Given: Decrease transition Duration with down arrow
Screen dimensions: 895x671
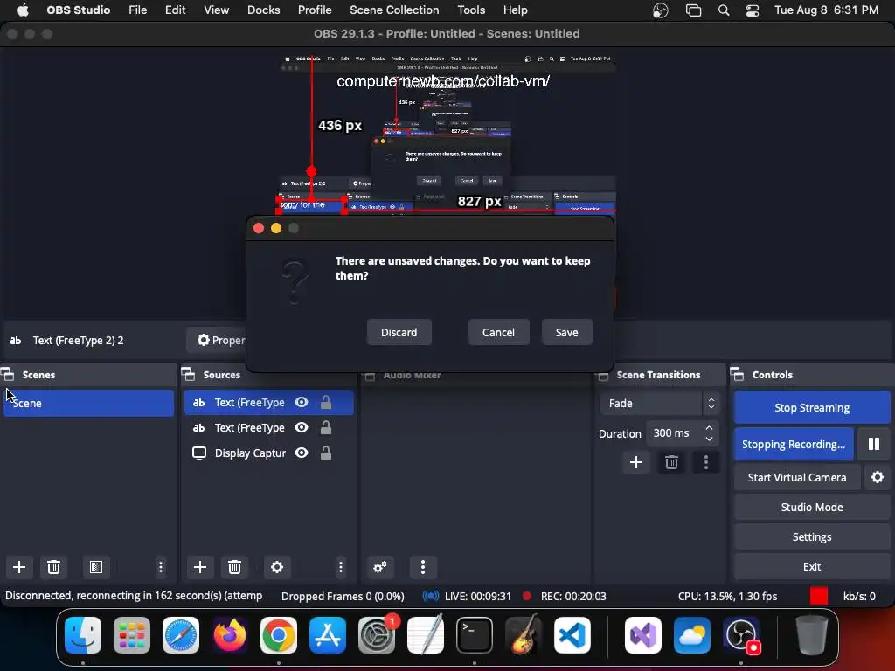Looking at the screenshot, I should point(709,439).
